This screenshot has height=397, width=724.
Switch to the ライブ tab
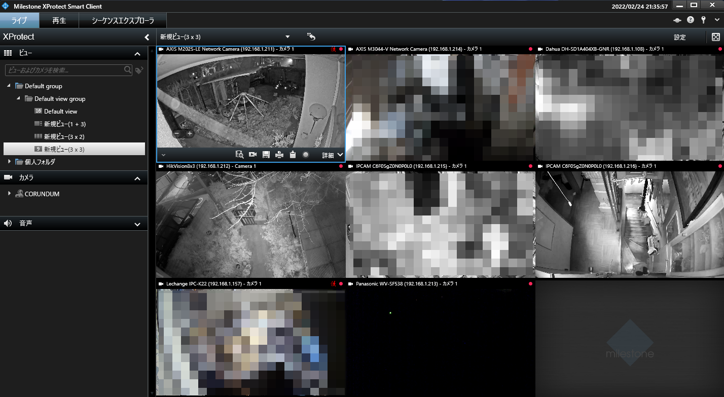20,21
